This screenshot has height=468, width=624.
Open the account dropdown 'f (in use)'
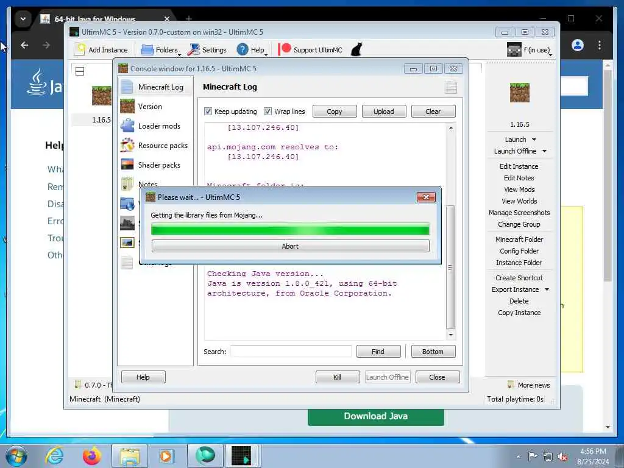(530, 50)
